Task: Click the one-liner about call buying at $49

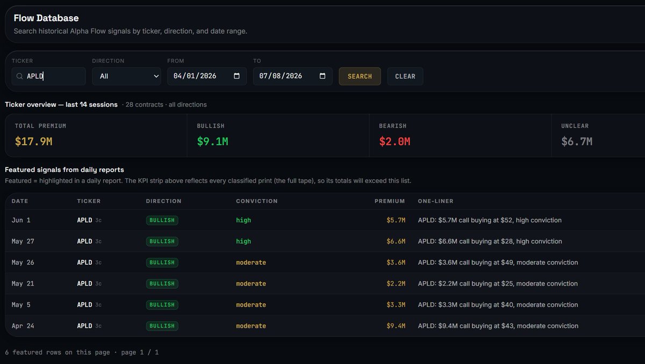Action: tap(498, 263)
